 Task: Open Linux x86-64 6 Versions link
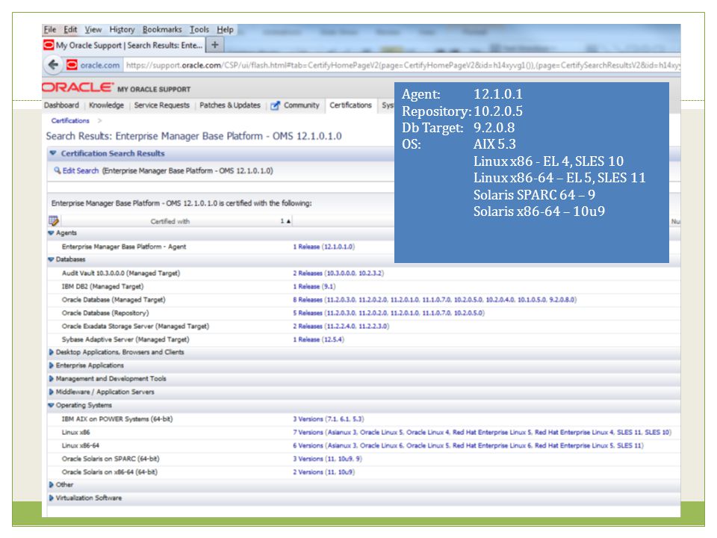click(x=468, y=445)
